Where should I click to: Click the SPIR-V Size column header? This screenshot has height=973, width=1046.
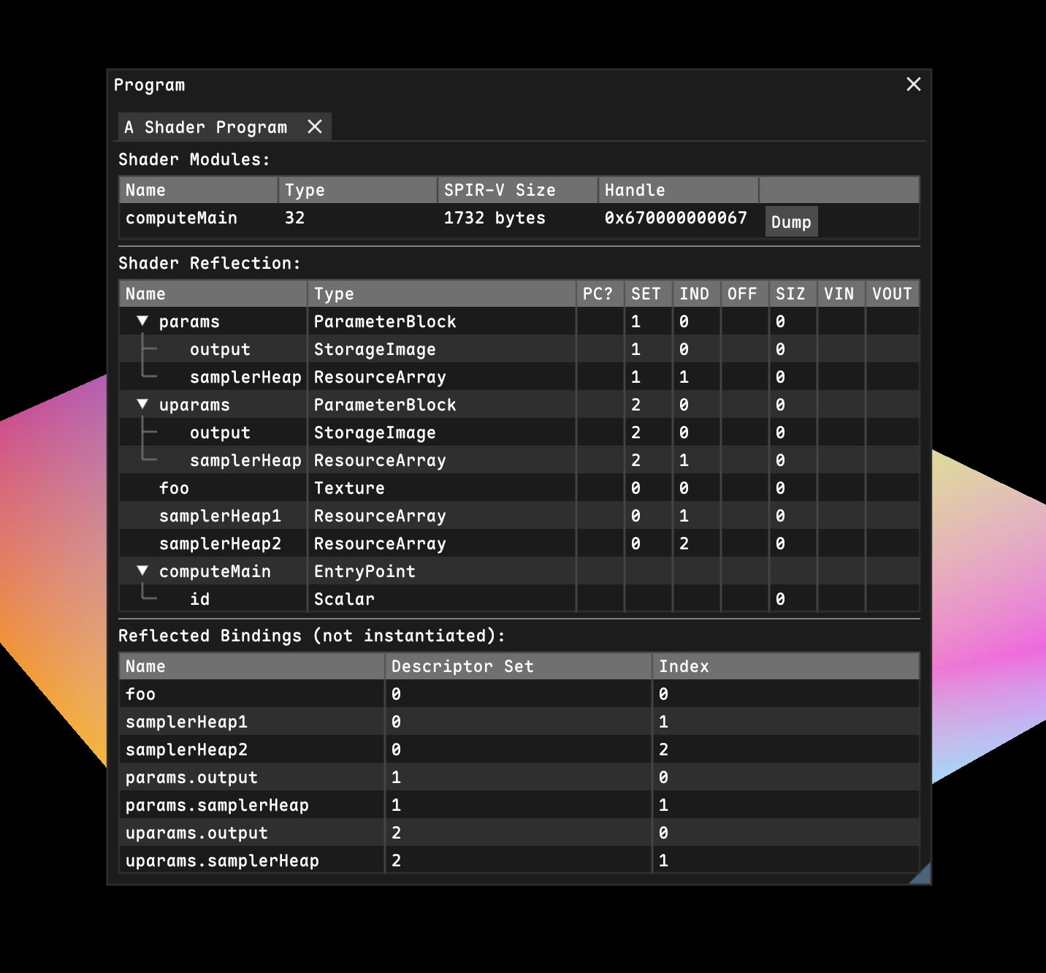tap(500, 189)
